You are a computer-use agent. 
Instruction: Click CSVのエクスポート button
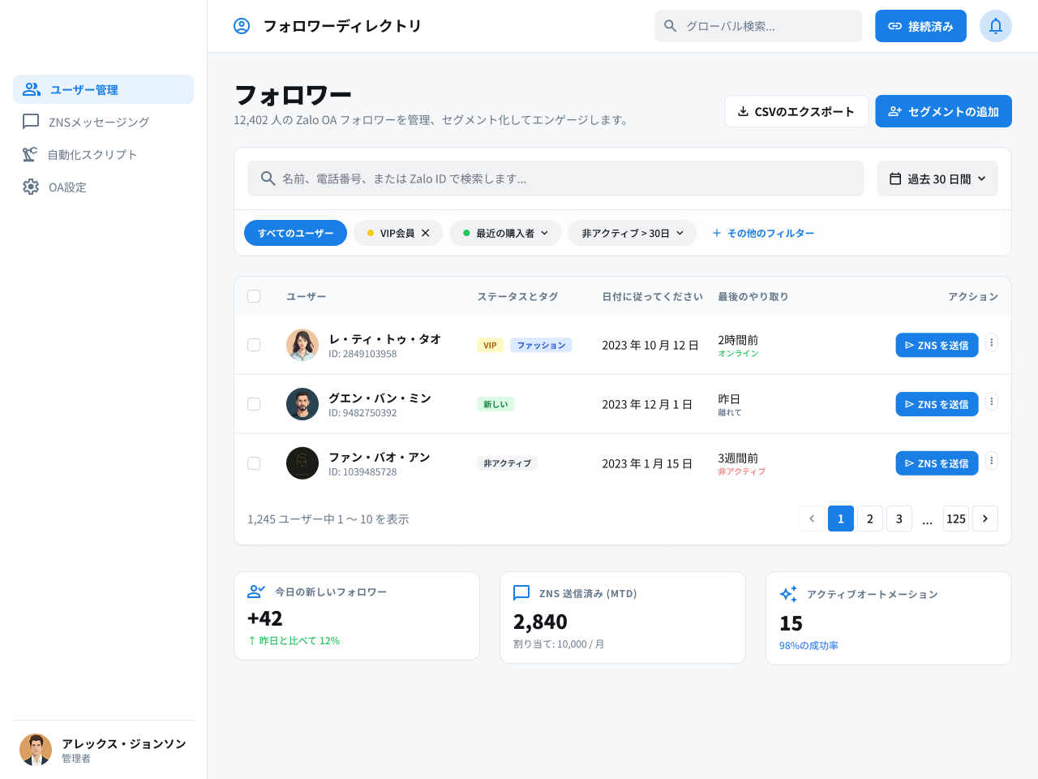[x=796, y=111]
